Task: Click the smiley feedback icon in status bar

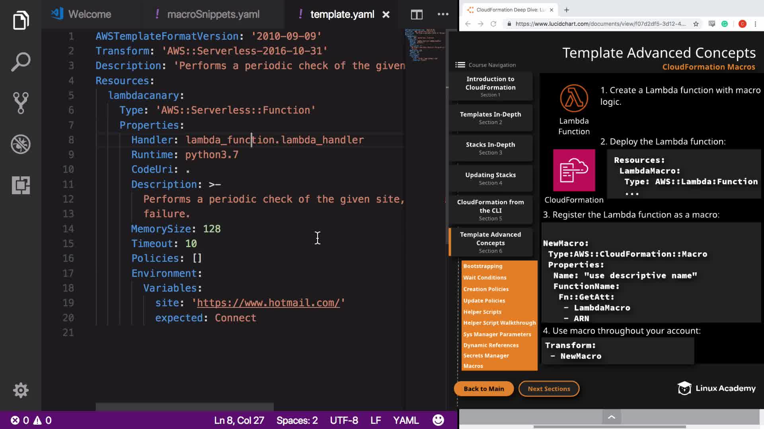Action: [438, 420]
